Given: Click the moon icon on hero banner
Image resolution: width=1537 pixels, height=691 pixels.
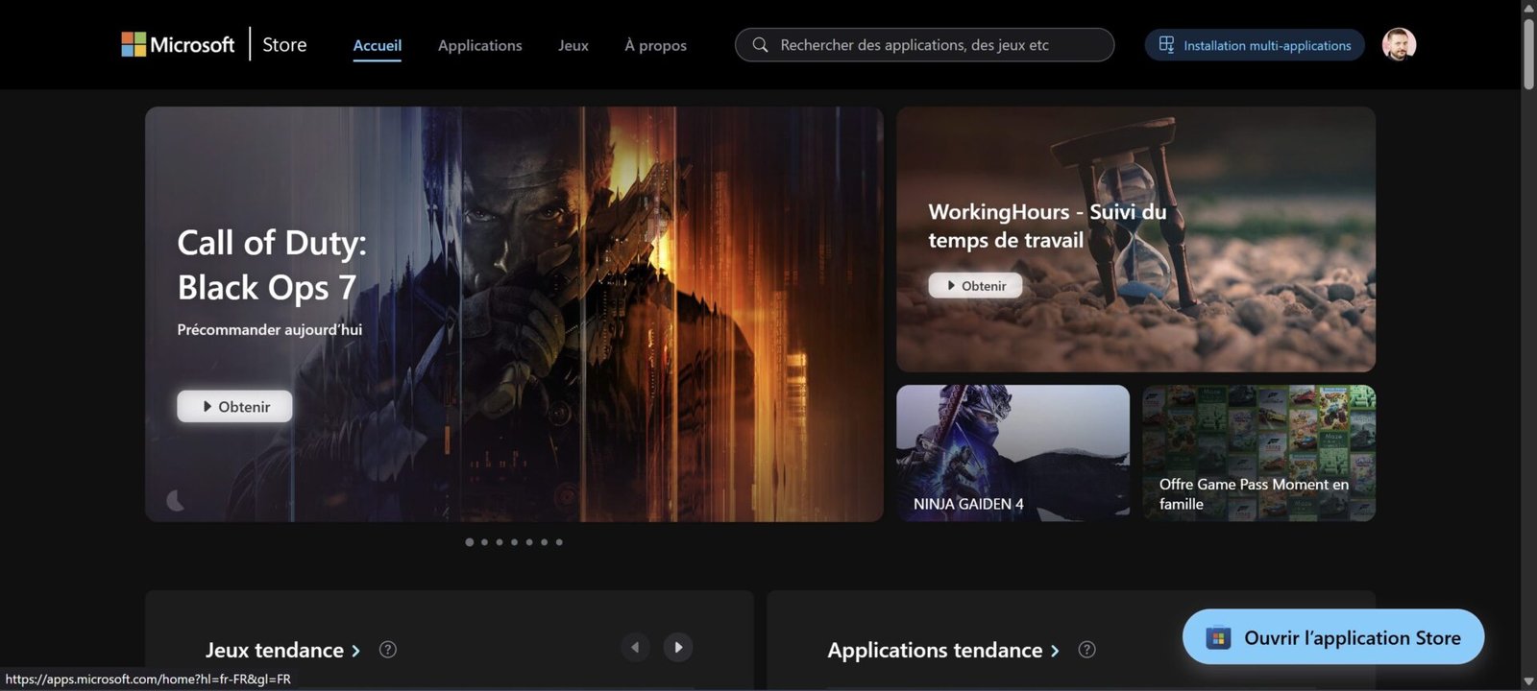Looking at the screenshot, I should click(176, 500).
